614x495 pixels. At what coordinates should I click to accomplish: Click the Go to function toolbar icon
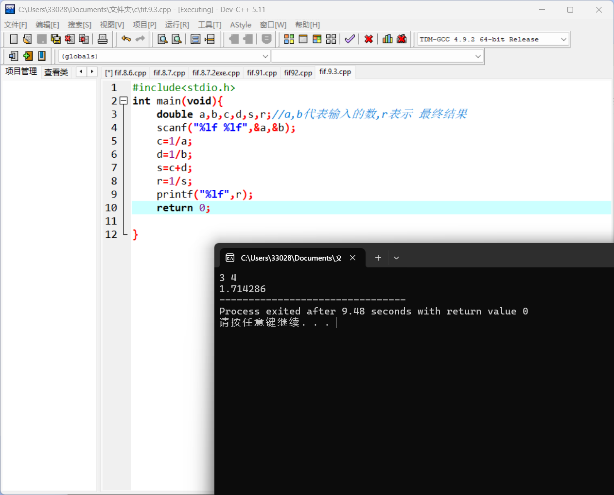tap(195, 39)
